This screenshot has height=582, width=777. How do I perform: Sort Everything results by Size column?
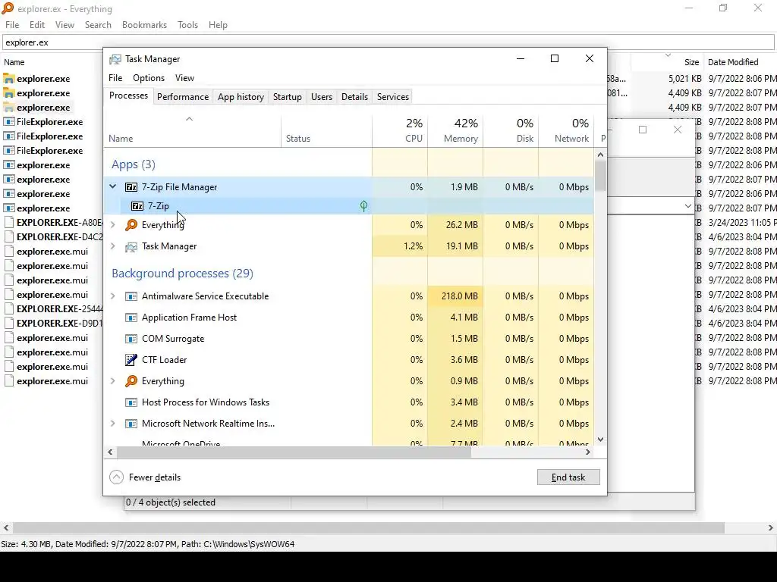[x=668, y=62]
